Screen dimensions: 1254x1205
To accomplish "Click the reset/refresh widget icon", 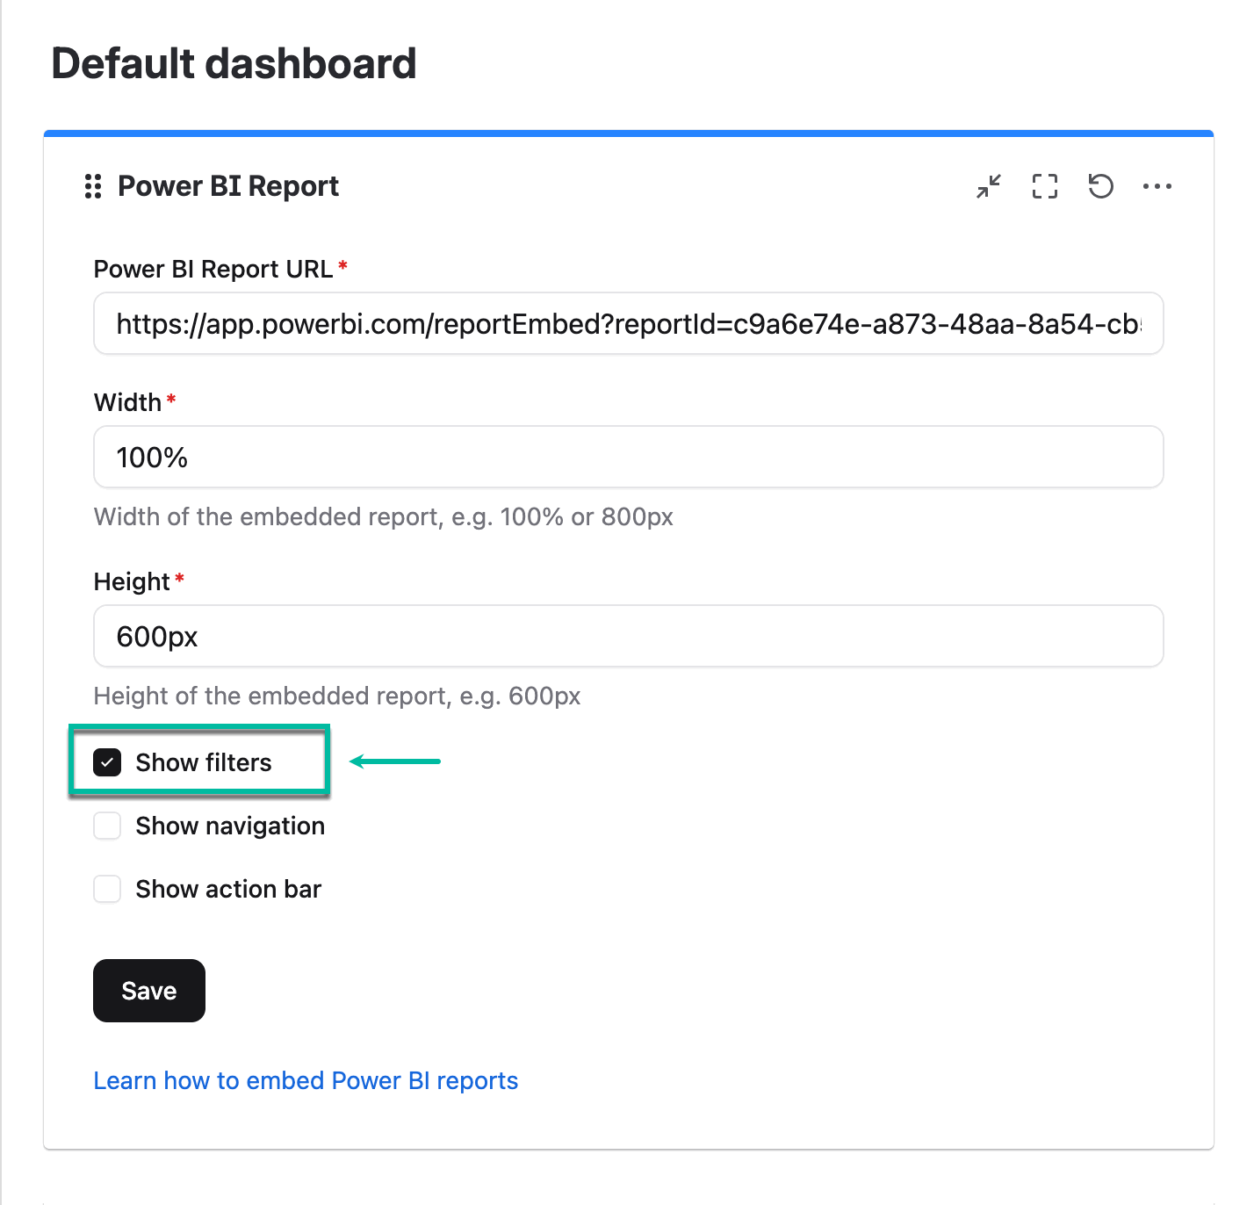I will 1100,186.
